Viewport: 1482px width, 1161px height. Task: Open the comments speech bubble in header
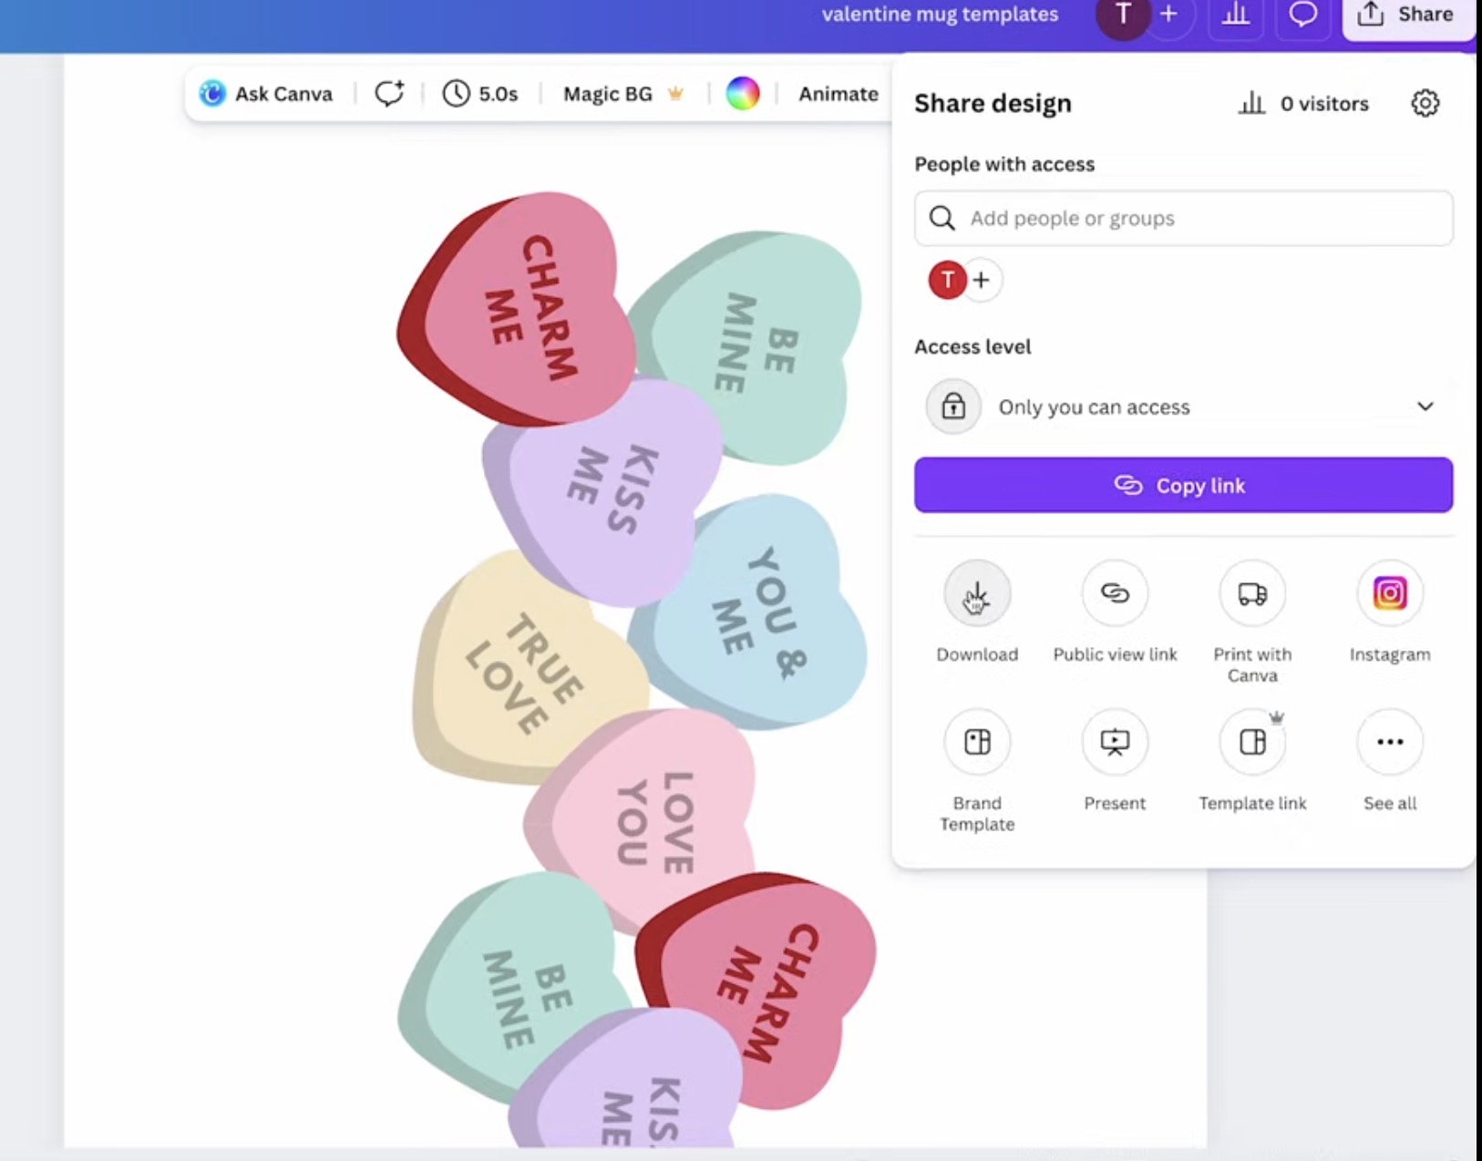pos(1302,15)
